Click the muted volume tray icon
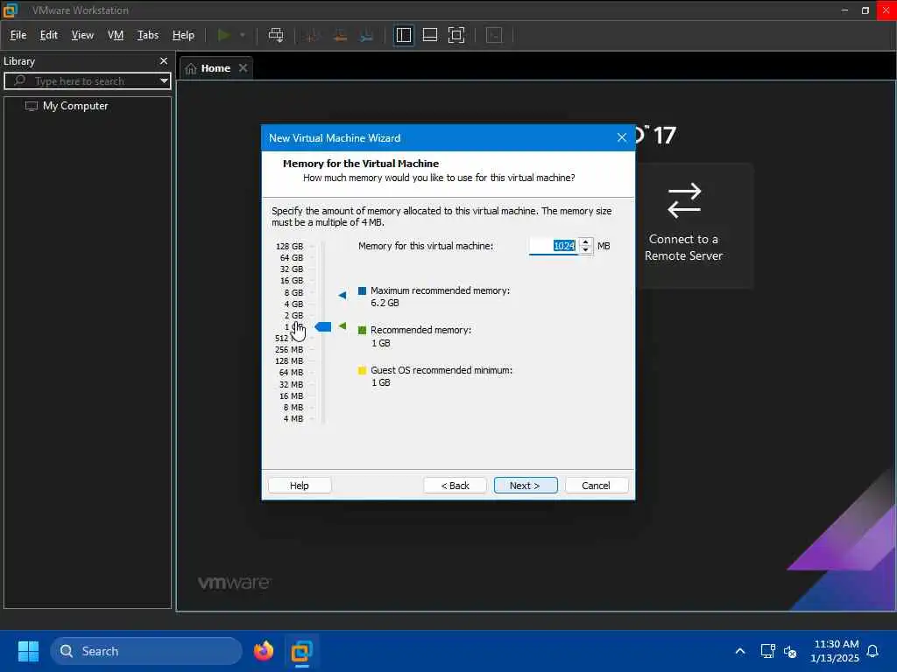The height and width of the screenshot is (672, 897). point(791,651)
